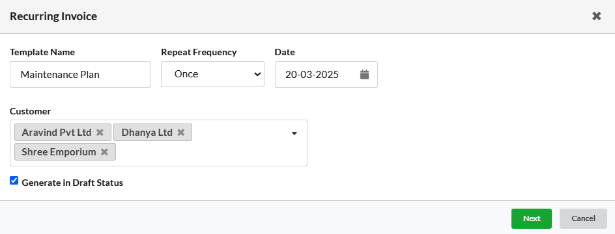Click the Date field showing 20-03-2025
615x234 pixels.
tap(326, 74)
